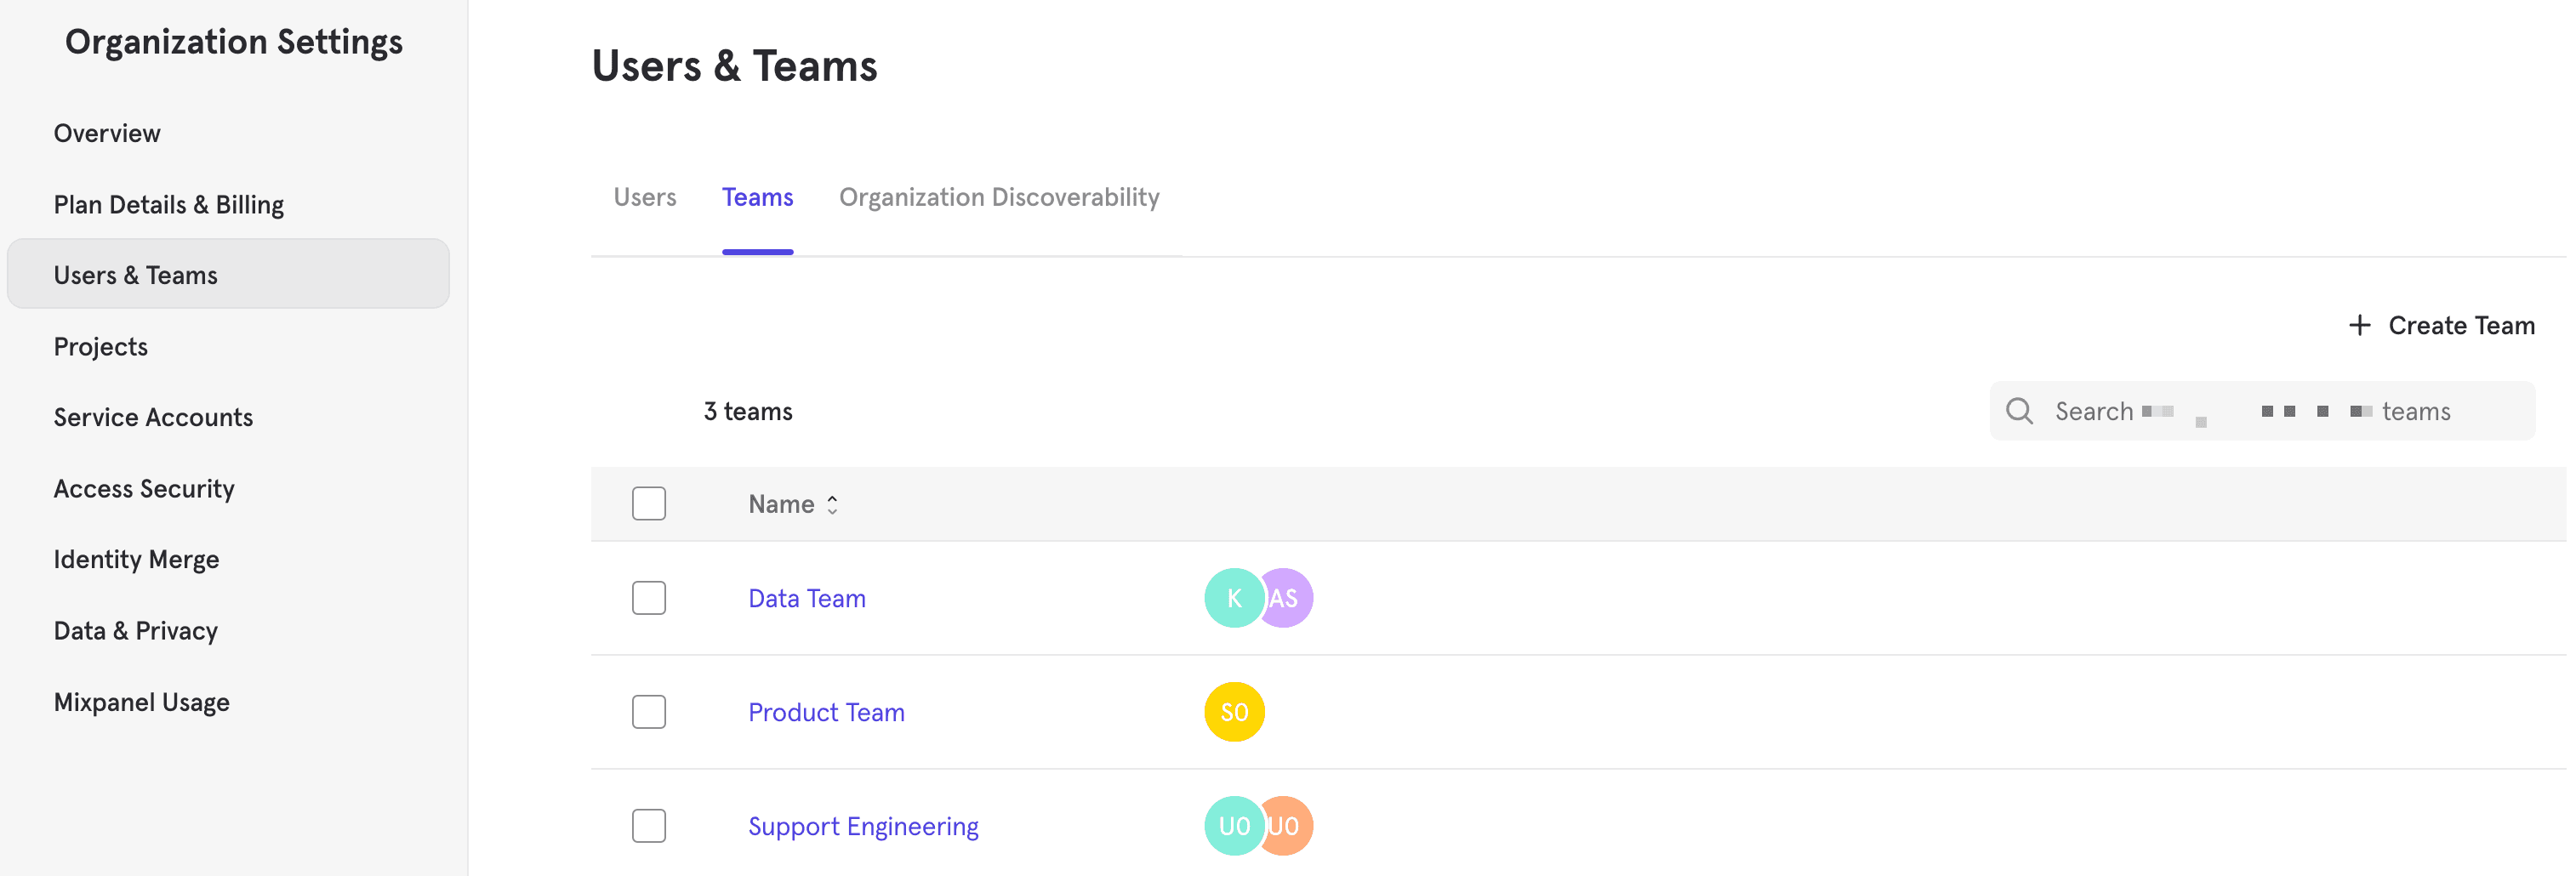Open the Organization Discoverability tab

coord(999,197)
